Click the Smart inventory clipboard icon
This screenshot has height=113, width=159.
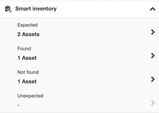coord(8,9)
